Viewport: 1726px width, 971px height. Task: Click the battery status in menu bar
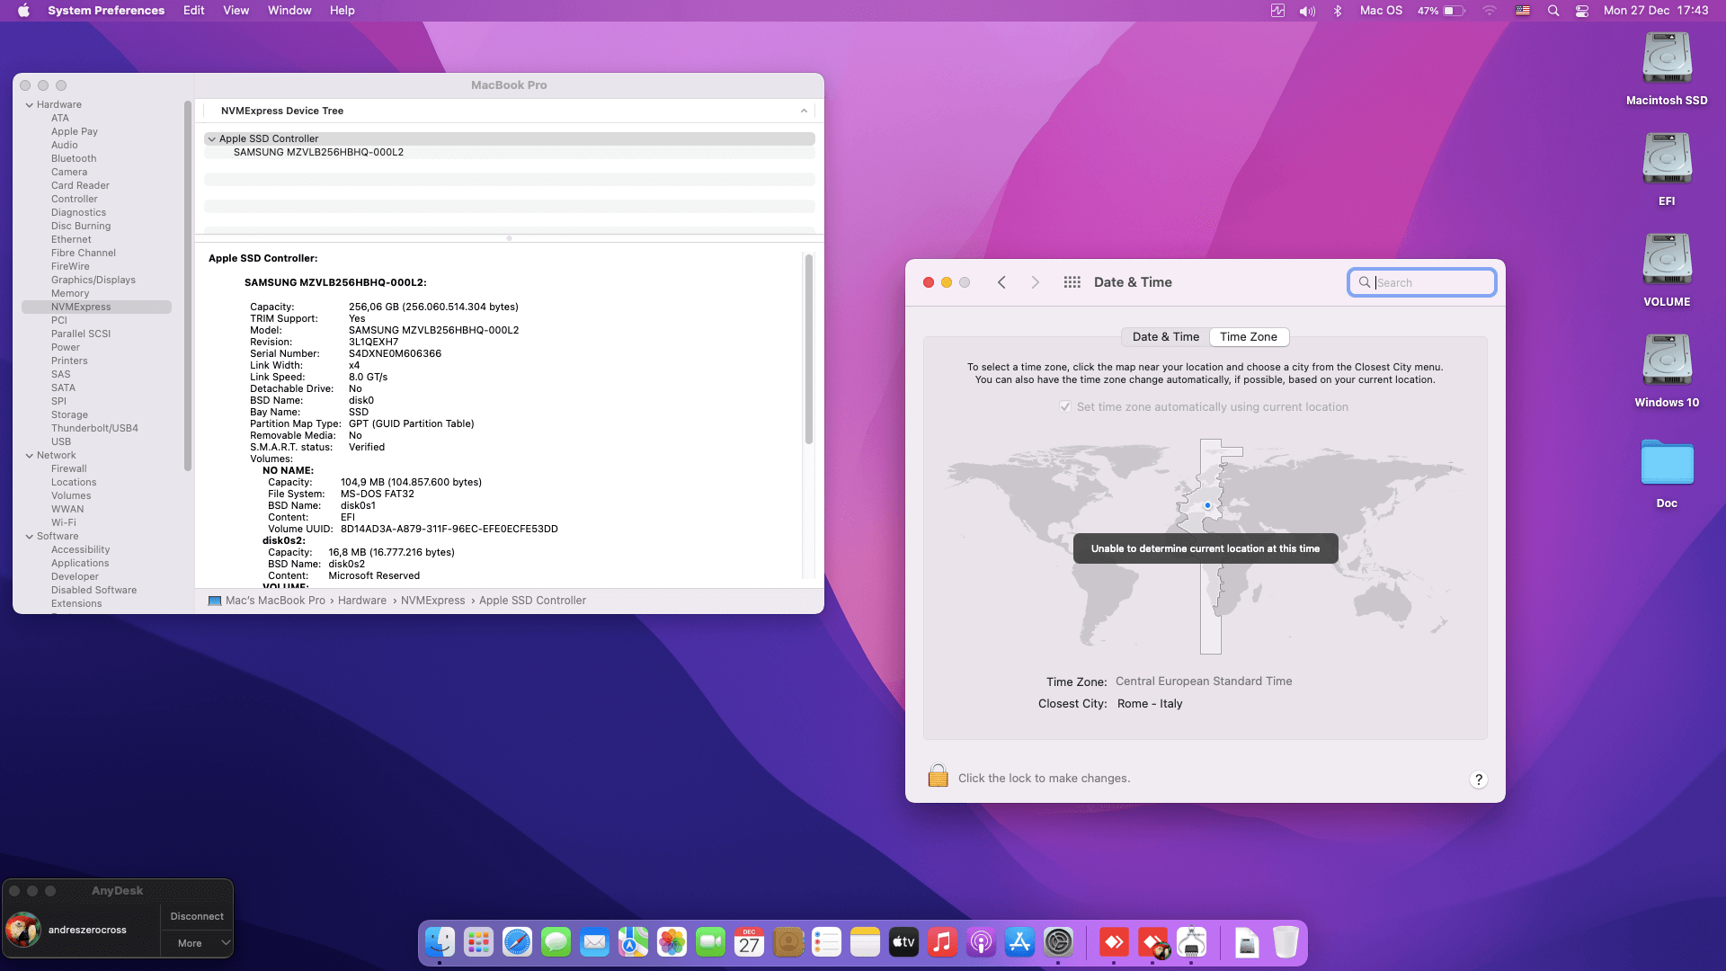(x=1441, y=11)
